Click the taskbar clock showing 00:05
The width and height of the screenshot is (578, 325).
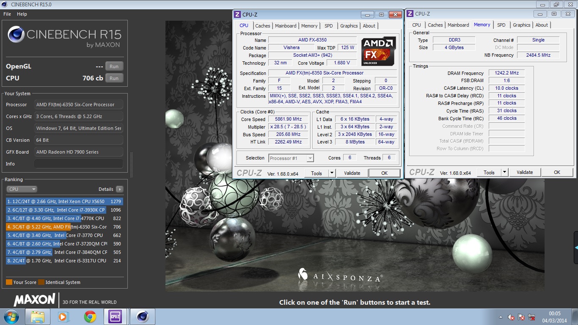[554, 317]
